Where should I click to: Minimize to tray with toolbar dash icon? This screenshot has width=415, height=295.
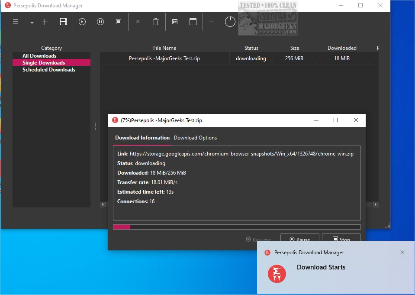click(x=212, y=22)
